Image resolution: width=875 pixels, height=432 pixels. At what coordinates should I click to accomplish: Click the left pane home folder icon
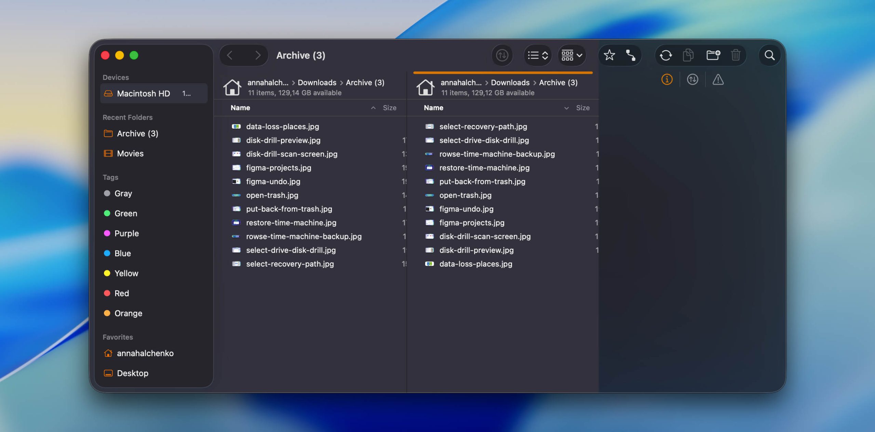tap(232, 87)
